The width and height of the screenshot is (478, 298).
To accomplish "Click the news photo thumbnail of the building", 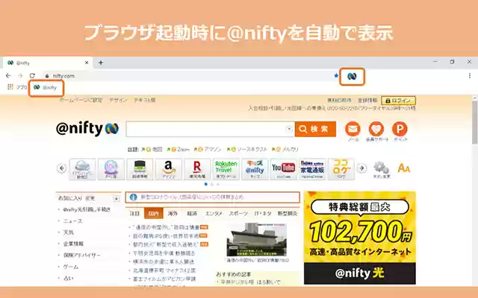I will (256, 240).
